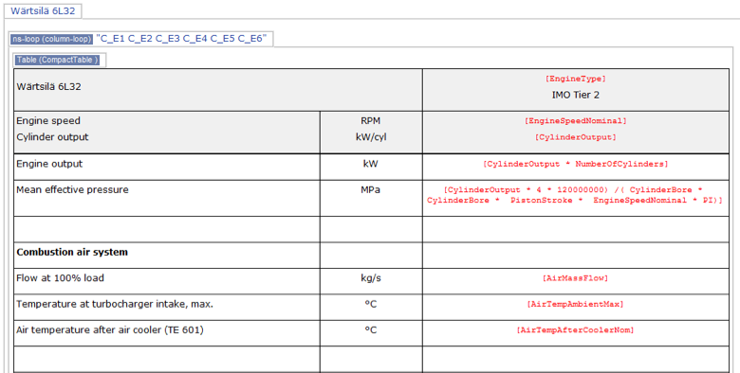Select the Wärtsilä 6L32 tab
Image resolution: width=740 pixels, height=373 pixels.
[x=43, y=10]
